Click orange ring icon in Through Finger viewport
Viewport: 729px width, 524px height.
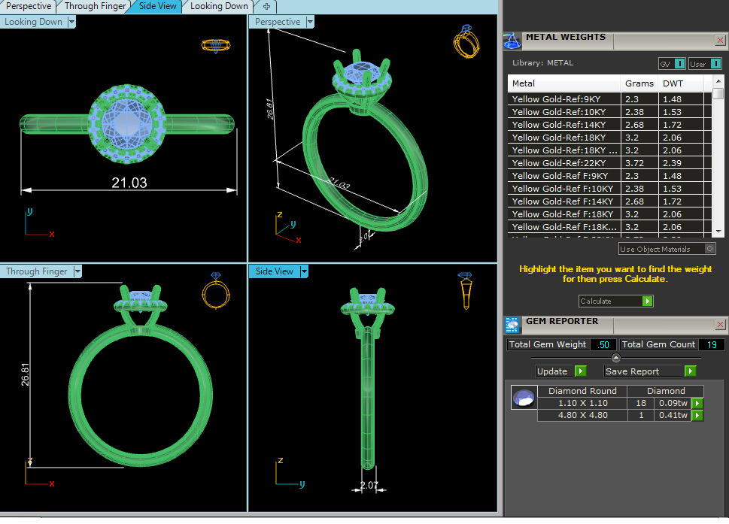coord(216,291)
